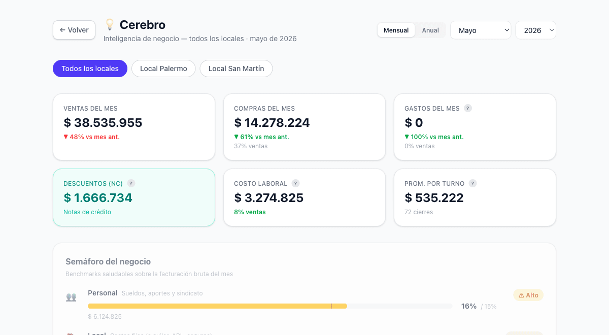Click the Alto warning badge for Personal
This screenshot has height=335, width=609.
pos(528,295)
